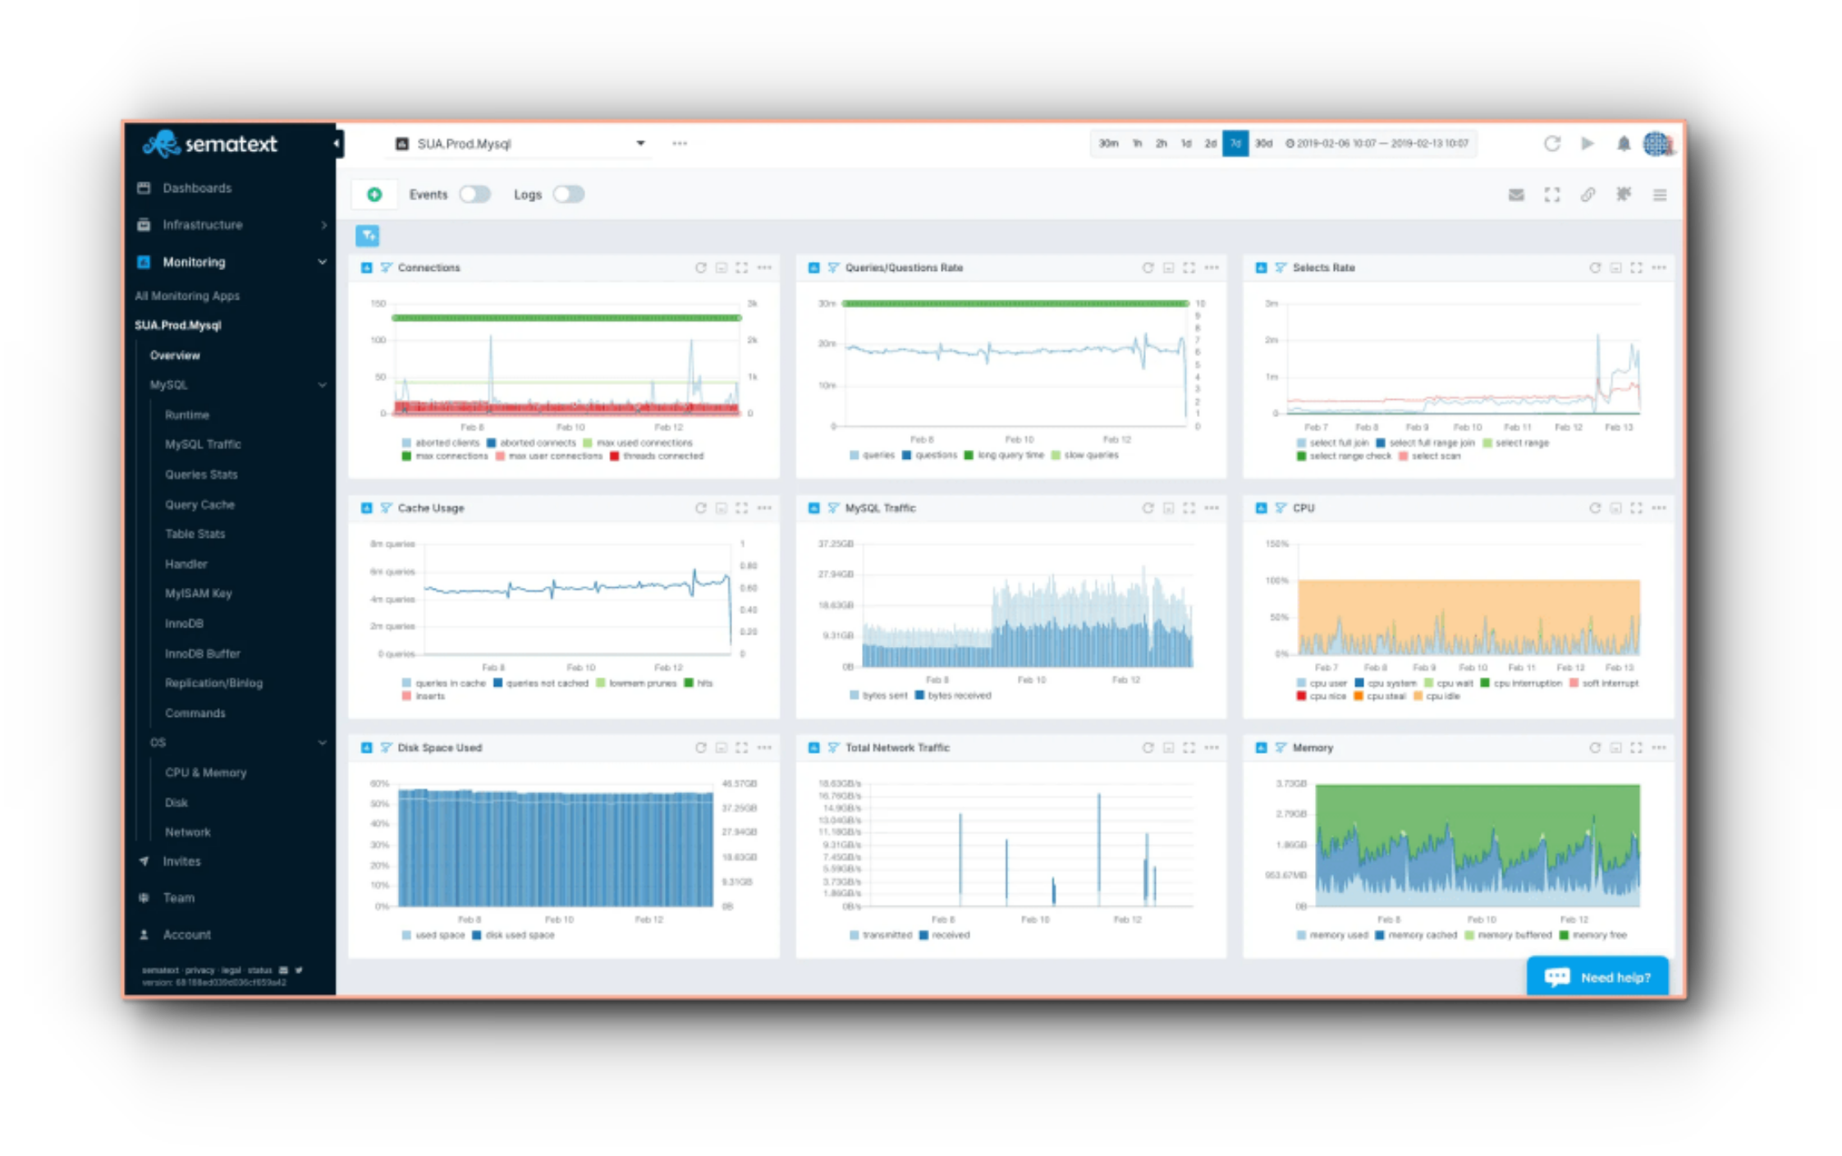Viewport: 1842px width, 1156px height.
Task: Click the link share icon
Action: point(1588,195)
